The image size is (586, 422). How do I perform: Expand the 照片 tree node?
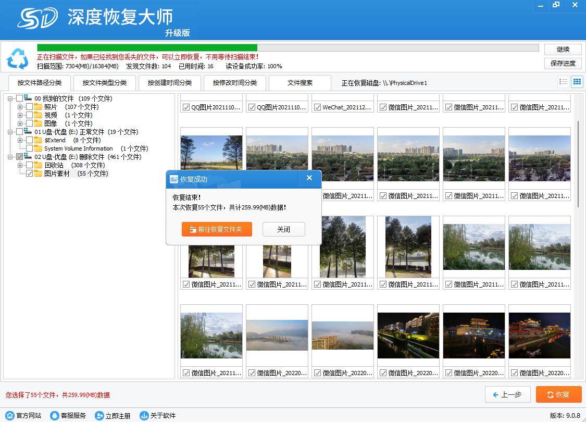coord(20,107)
